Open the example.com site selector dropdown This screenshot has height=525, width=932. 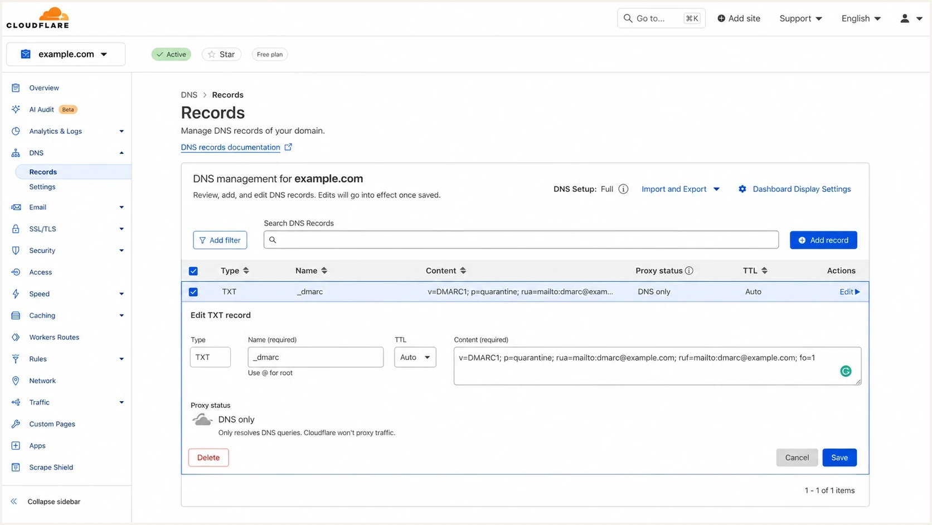pyautogui.click(x=66, y=54)
